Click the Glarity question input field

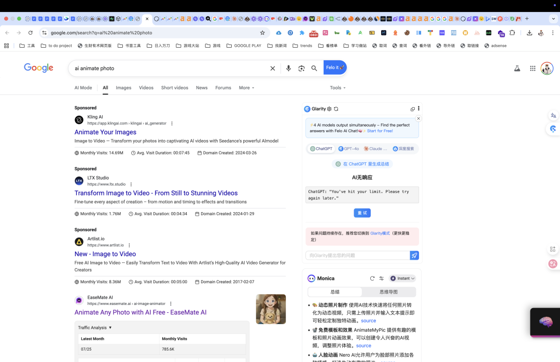[x=357, y=255]
